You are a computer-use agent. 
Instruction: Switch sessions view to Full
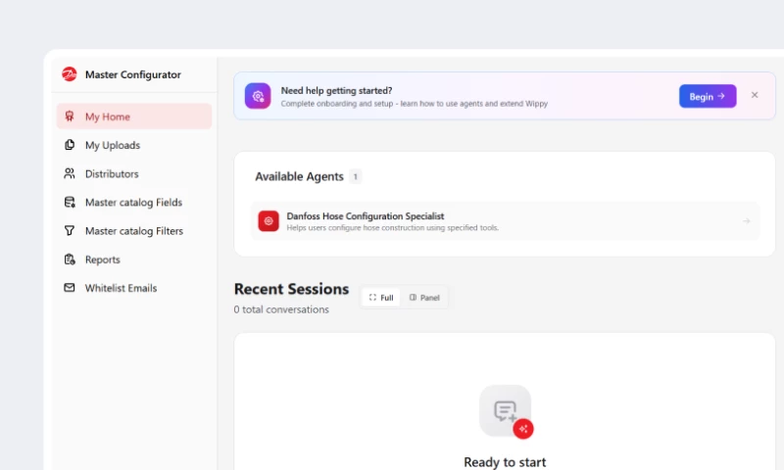381,298
